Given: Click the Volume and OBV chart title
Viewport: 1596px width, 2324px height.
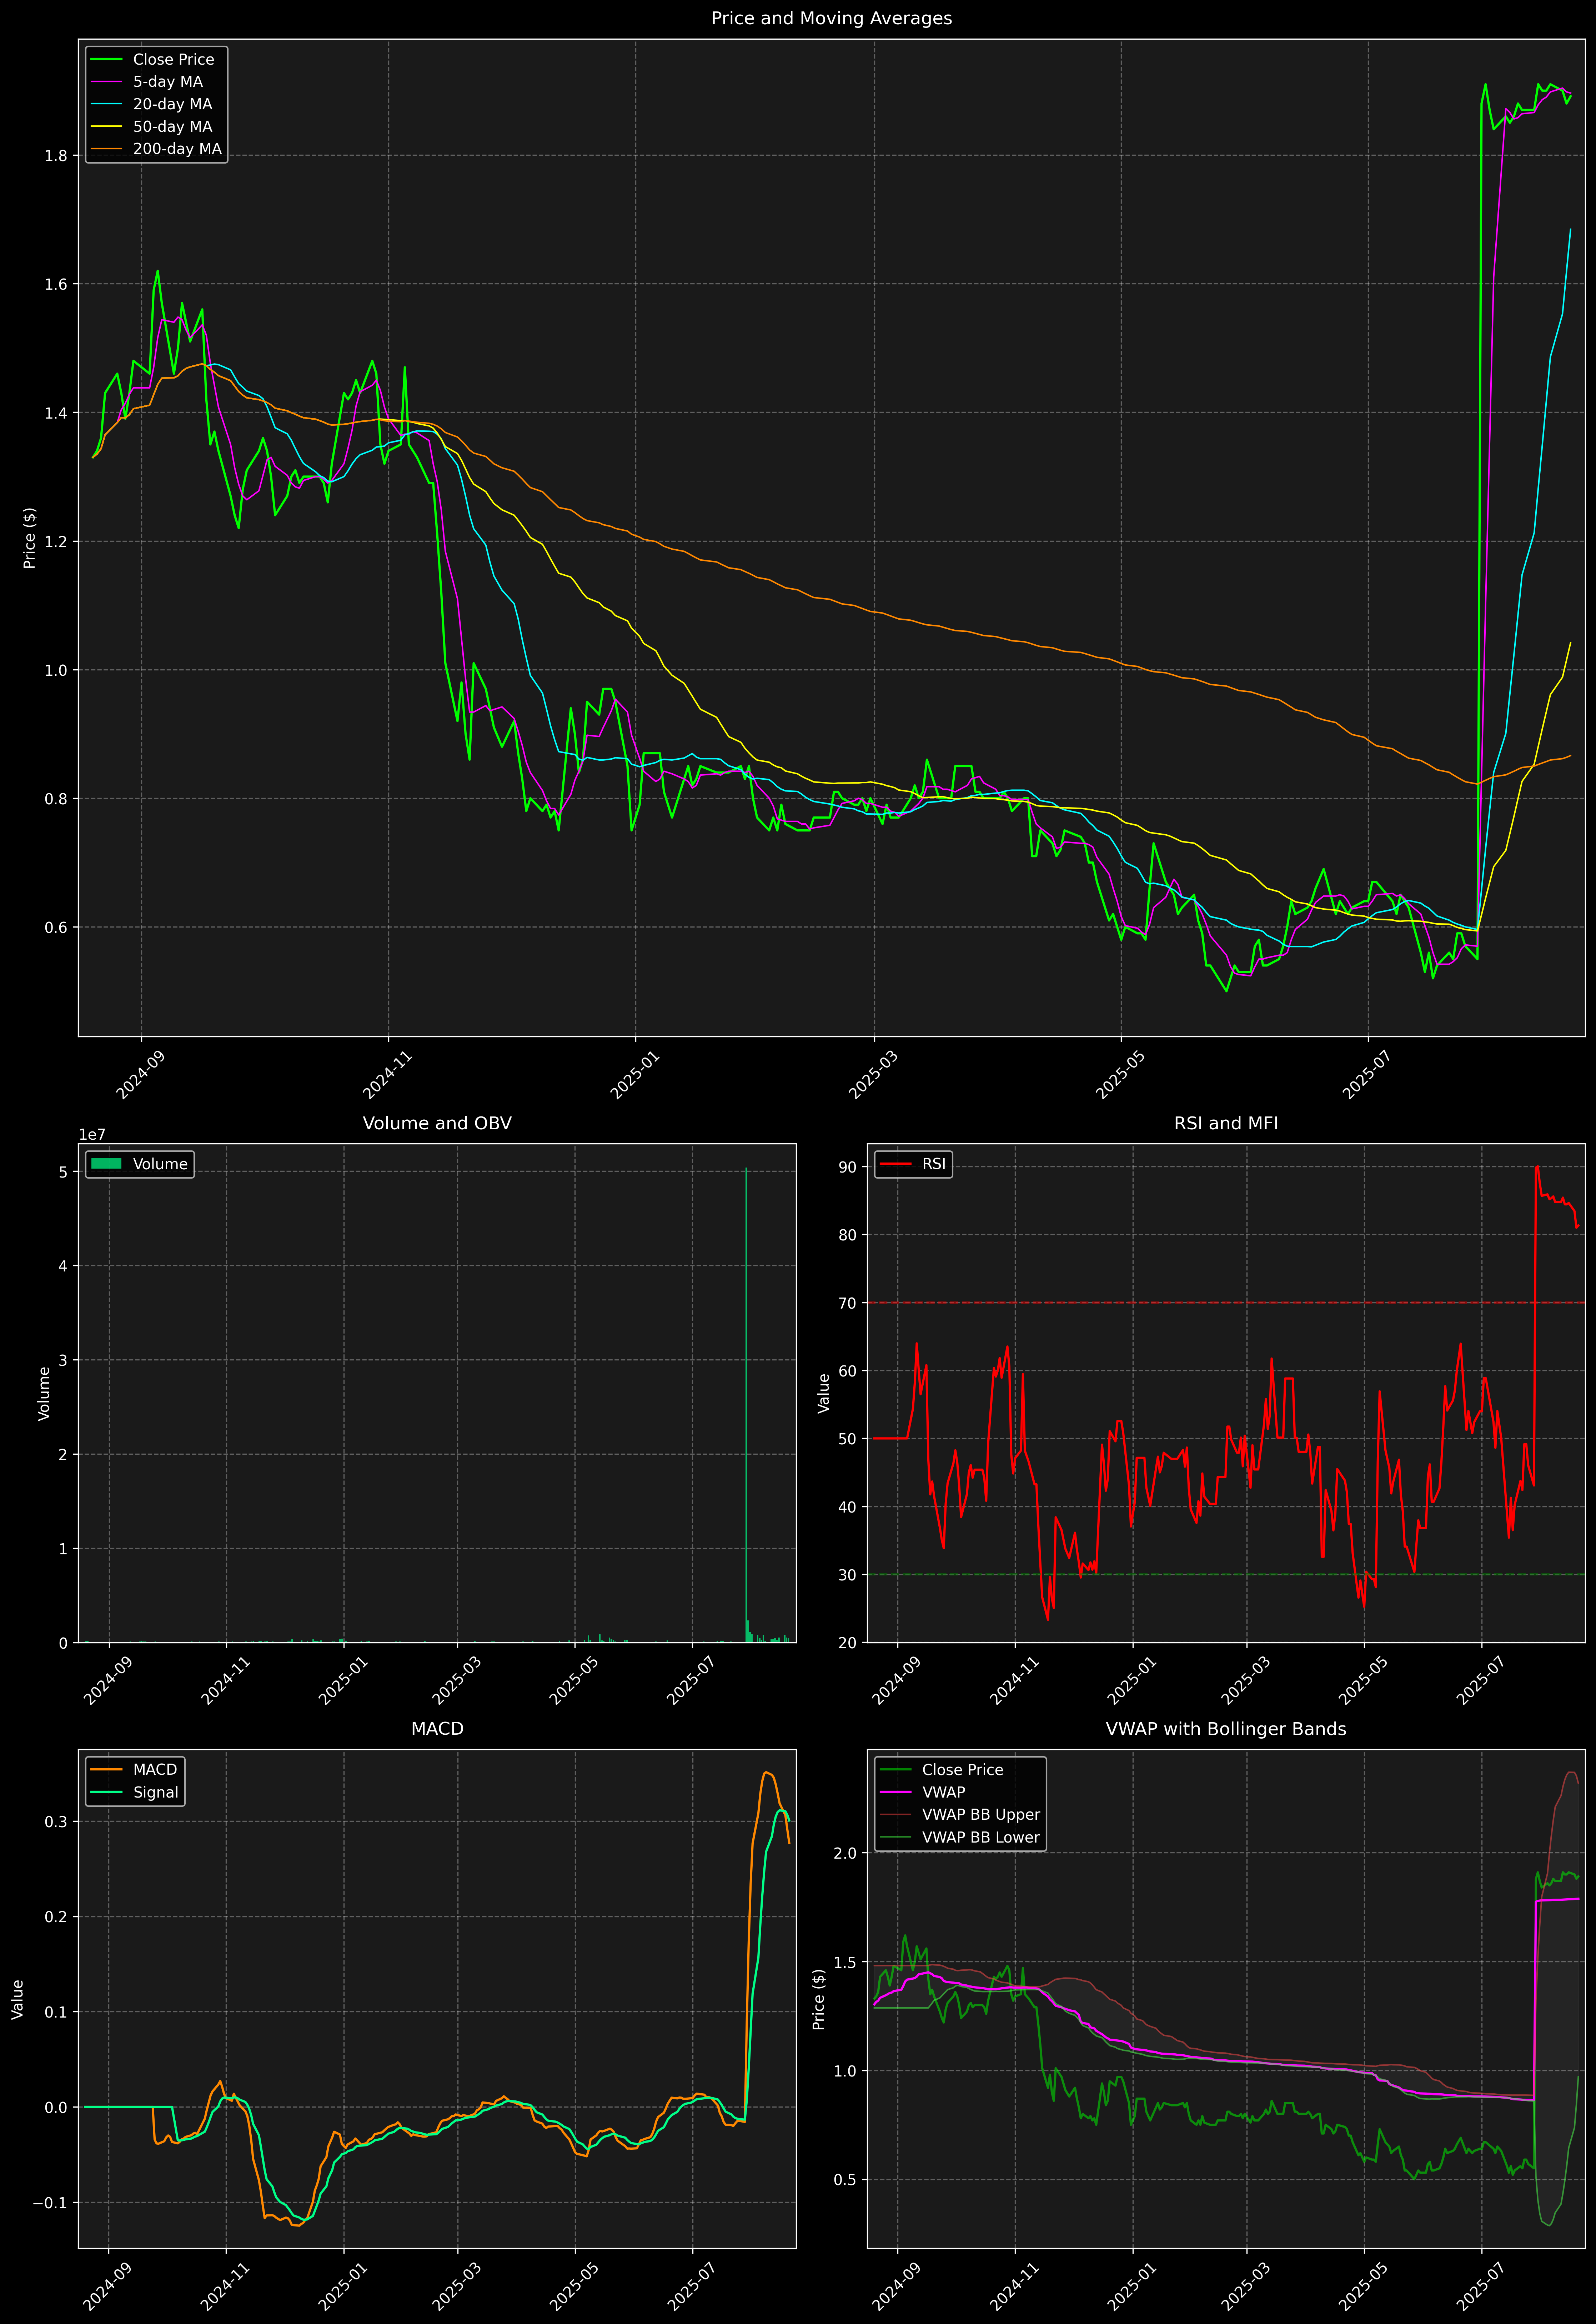Looking at the screenshot, I should pos(437,1123).
